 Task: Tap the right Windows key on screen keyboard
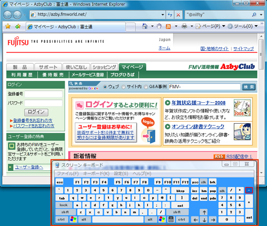[162, 219]
